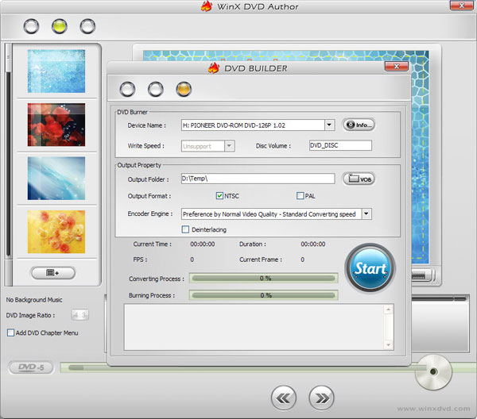Click the Info button beside Device Name
This screenshot has width=477, height=419.
(359, 125)
